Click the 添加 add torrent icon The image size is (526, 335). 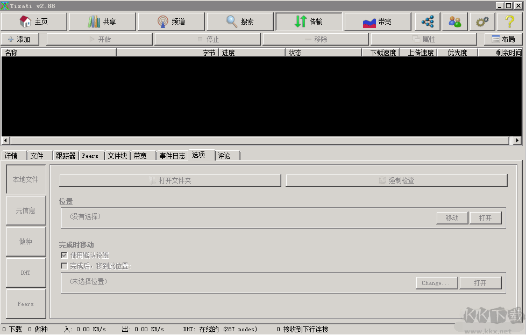coord(20,39)
